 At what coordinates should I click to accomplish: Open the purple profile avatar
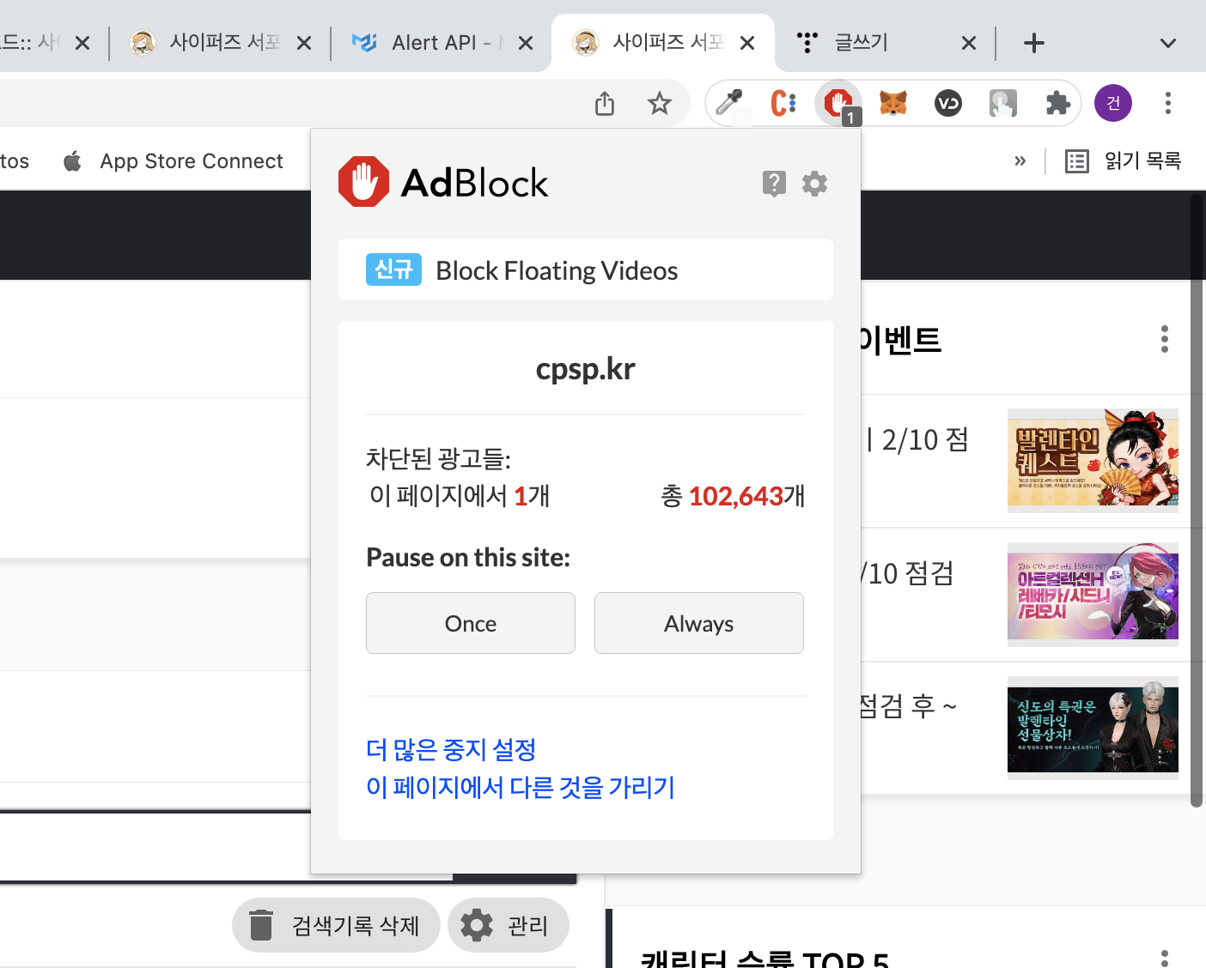pyautogui.click(x=1113, y=103)
